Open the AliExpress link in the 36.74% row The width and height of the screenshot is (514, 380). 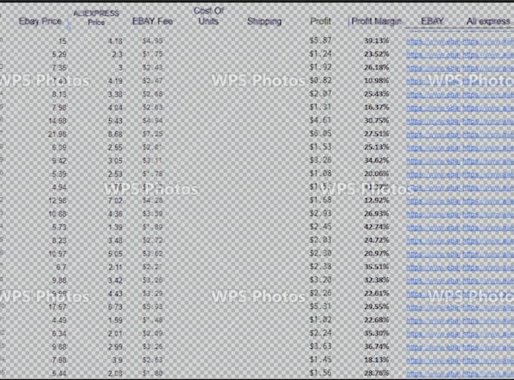(488, 347)
